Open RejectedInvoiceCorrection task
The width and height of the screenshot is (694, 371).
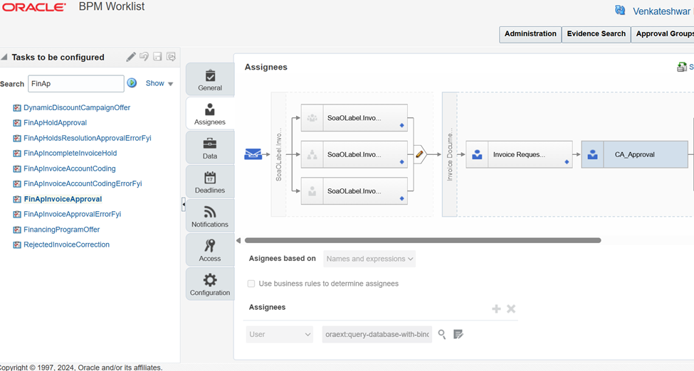click(66, 244)
